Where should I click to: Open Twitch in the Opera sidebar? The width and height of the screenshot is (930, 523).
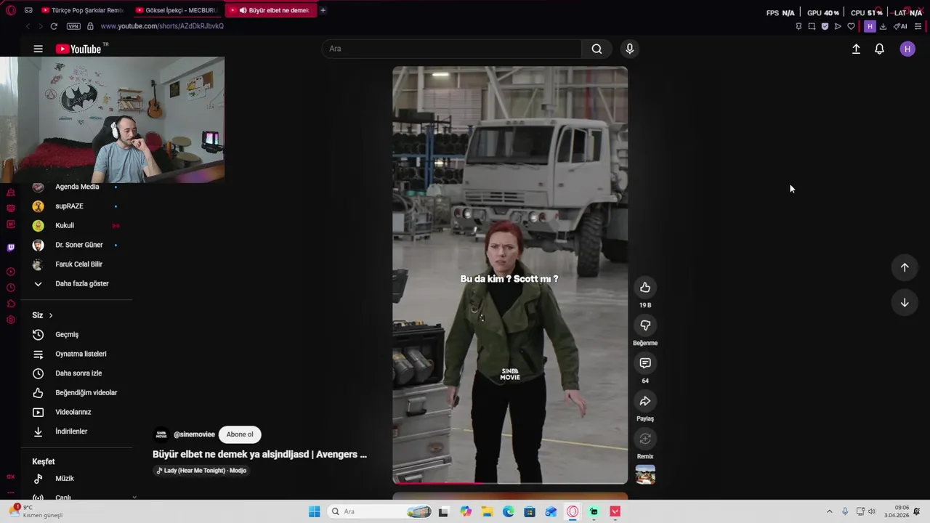tap(10, 247)
